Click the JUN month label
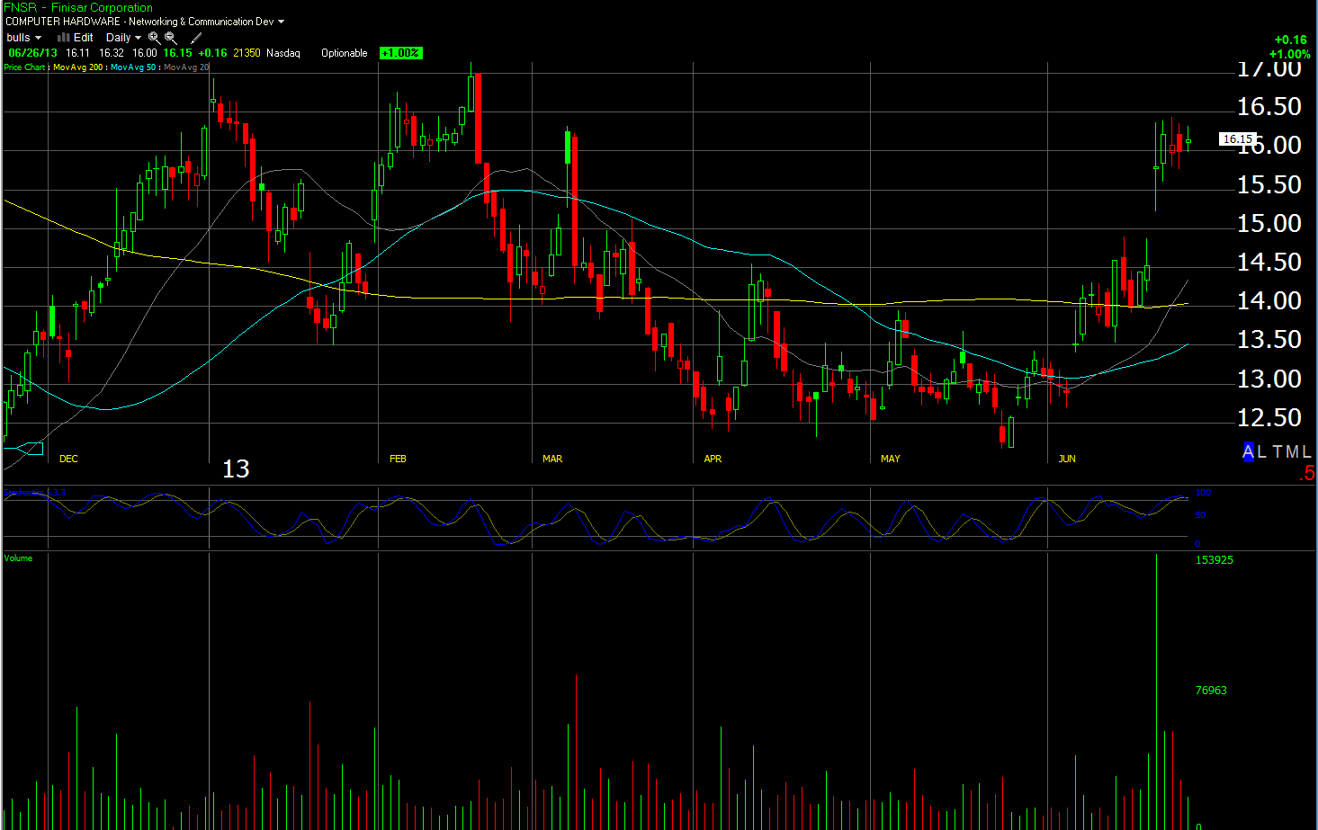Screen dimensions: 1318x830 pos(1067,459)
